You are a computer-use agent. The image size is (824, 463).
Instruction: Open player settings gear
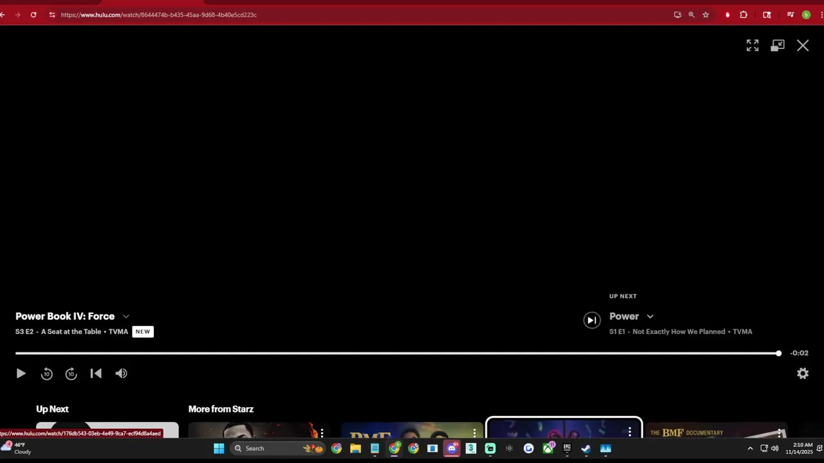click(803, 374)
